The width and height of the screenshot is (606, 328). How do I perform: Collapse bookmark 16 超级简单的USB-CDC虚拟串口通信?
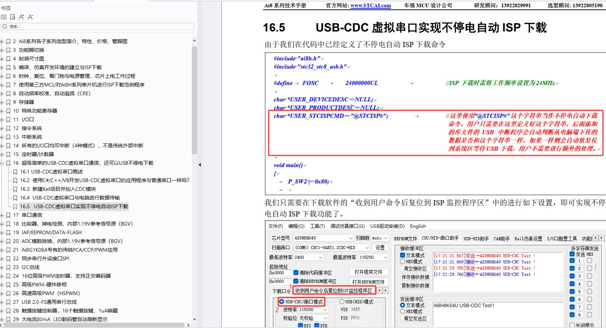2,163
